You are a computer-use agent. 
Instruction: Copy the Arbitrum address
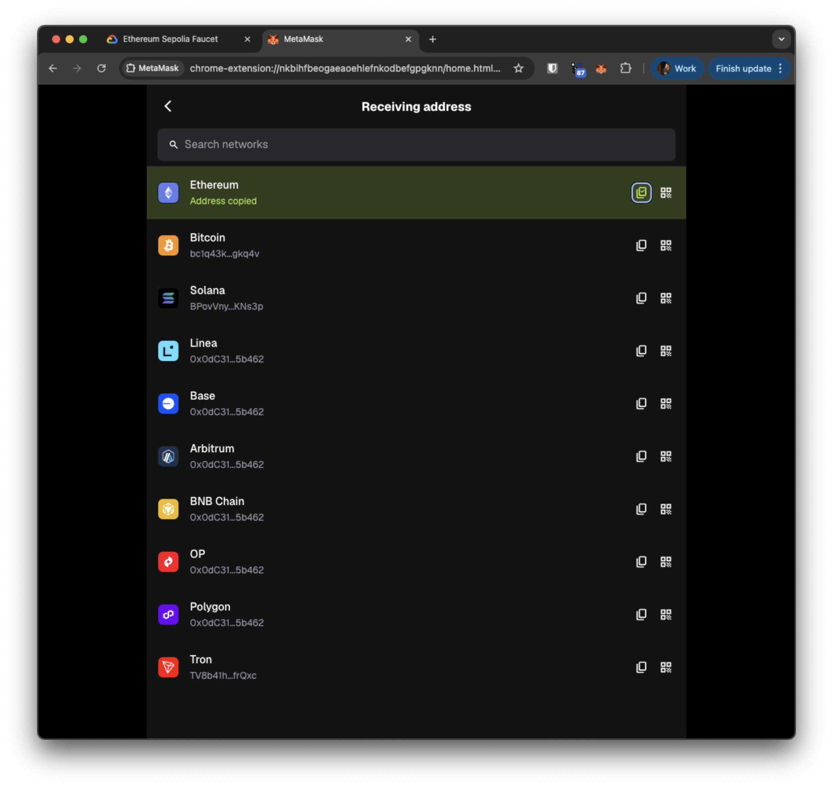click(x=641, y=456)
